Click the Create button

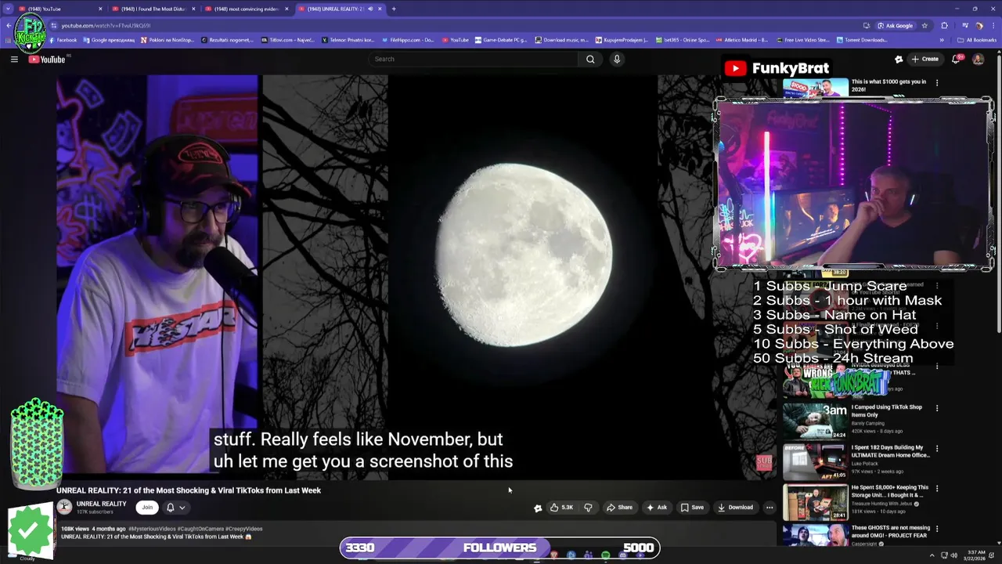[925, 59]
